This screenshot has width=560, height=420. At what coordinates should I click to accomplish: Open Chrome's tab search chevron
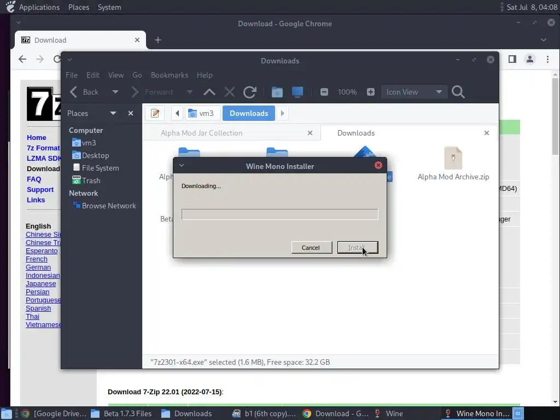click(543, 40)
